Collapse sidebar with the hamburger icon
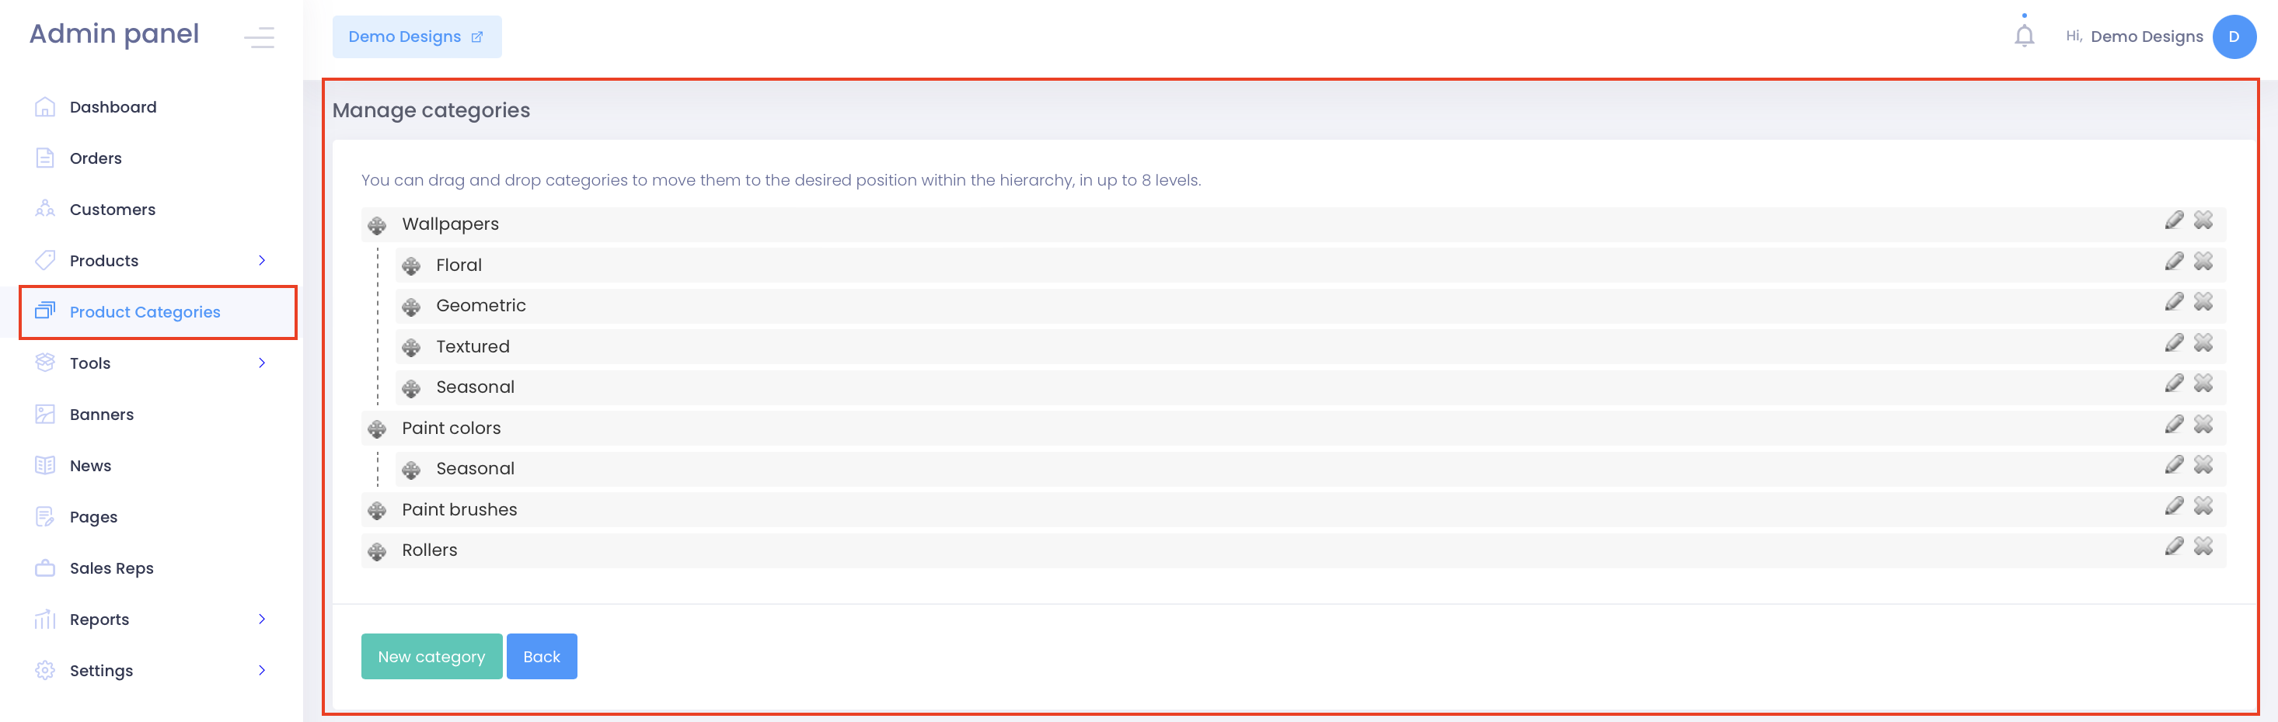 (259, 37)
